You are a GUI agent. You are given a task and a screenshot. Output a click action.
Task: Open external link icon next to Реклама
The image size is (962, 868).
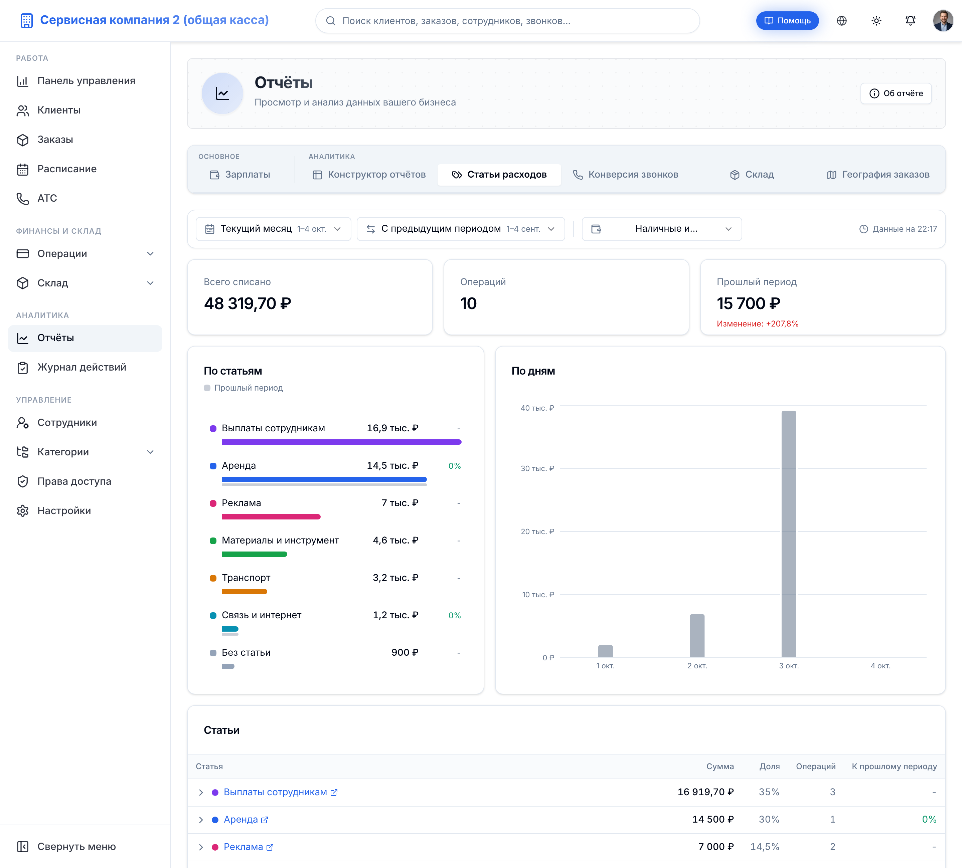[270, 847]
